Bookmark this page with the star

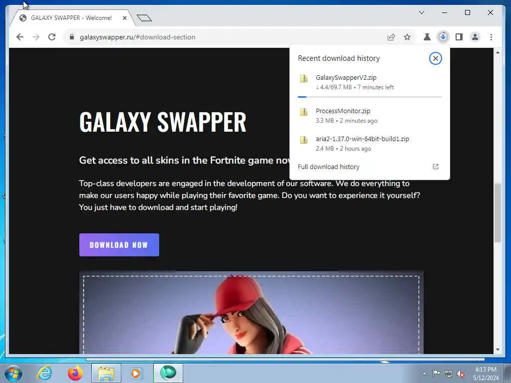tap(407, 37)
